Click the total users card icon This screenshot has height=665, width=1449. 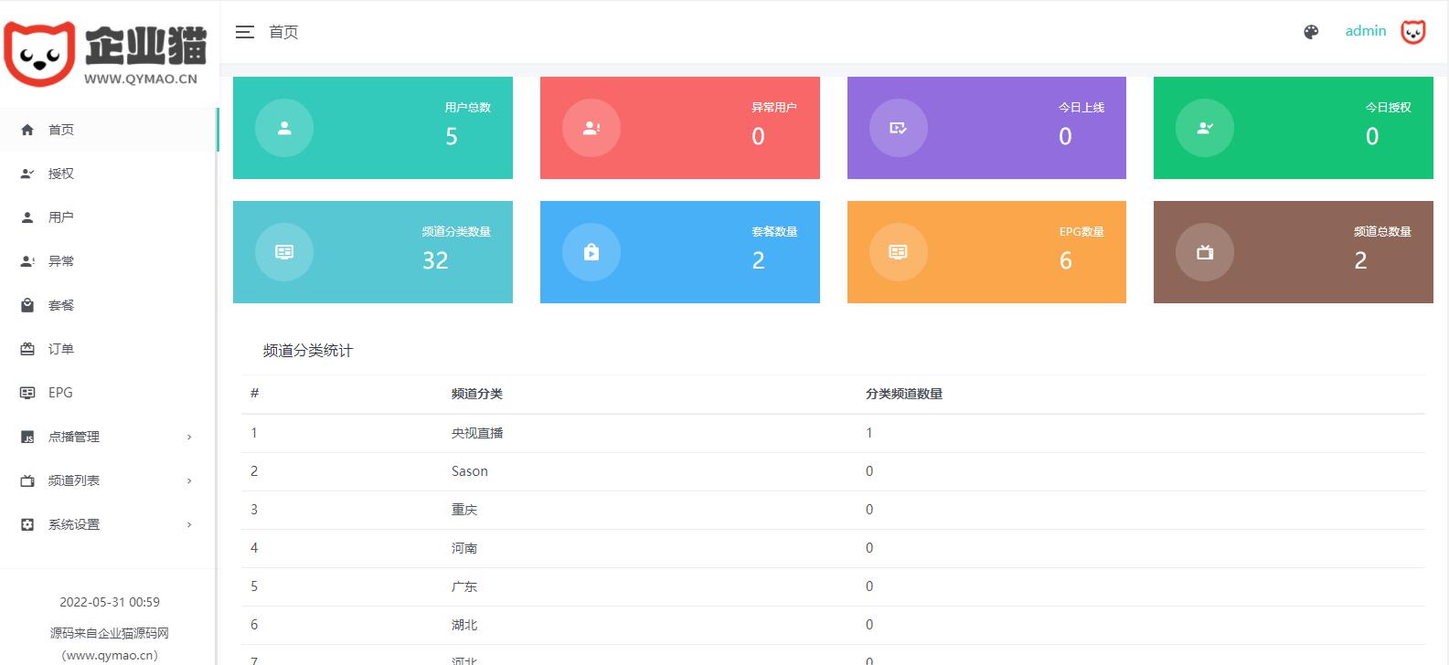click(x=284, y=128)
